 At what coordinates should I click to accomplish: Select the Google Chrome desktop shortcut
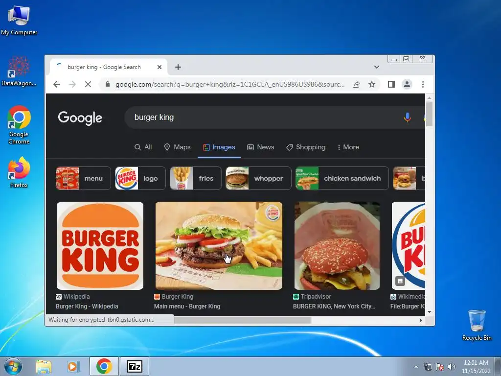[19, 125]
